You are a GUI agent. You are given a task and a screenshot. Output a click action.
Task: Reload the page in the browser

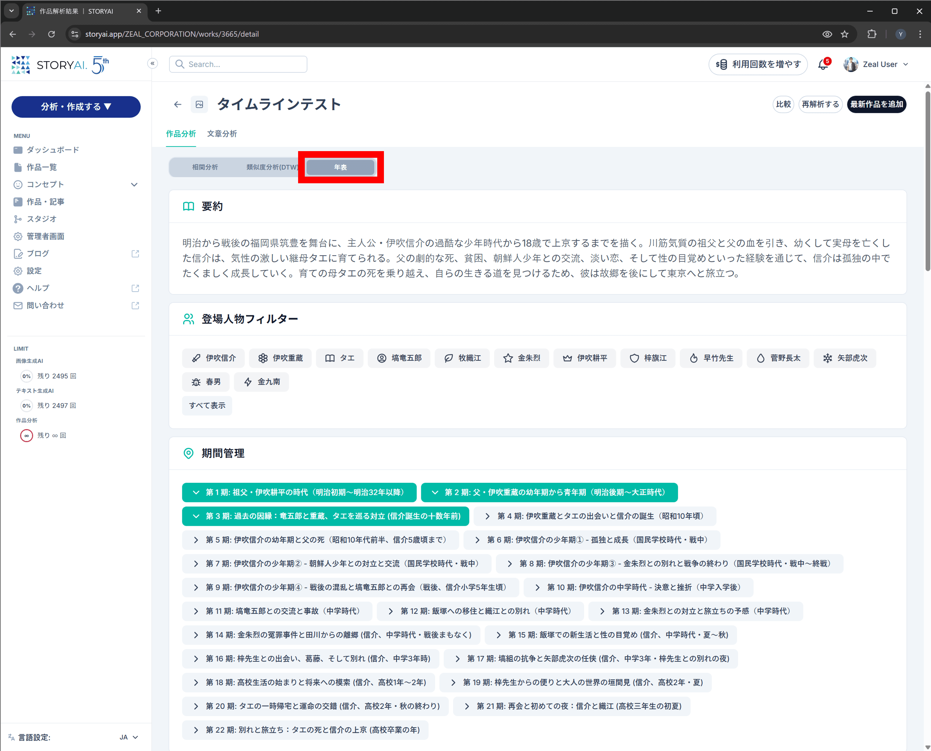(52, 34)
